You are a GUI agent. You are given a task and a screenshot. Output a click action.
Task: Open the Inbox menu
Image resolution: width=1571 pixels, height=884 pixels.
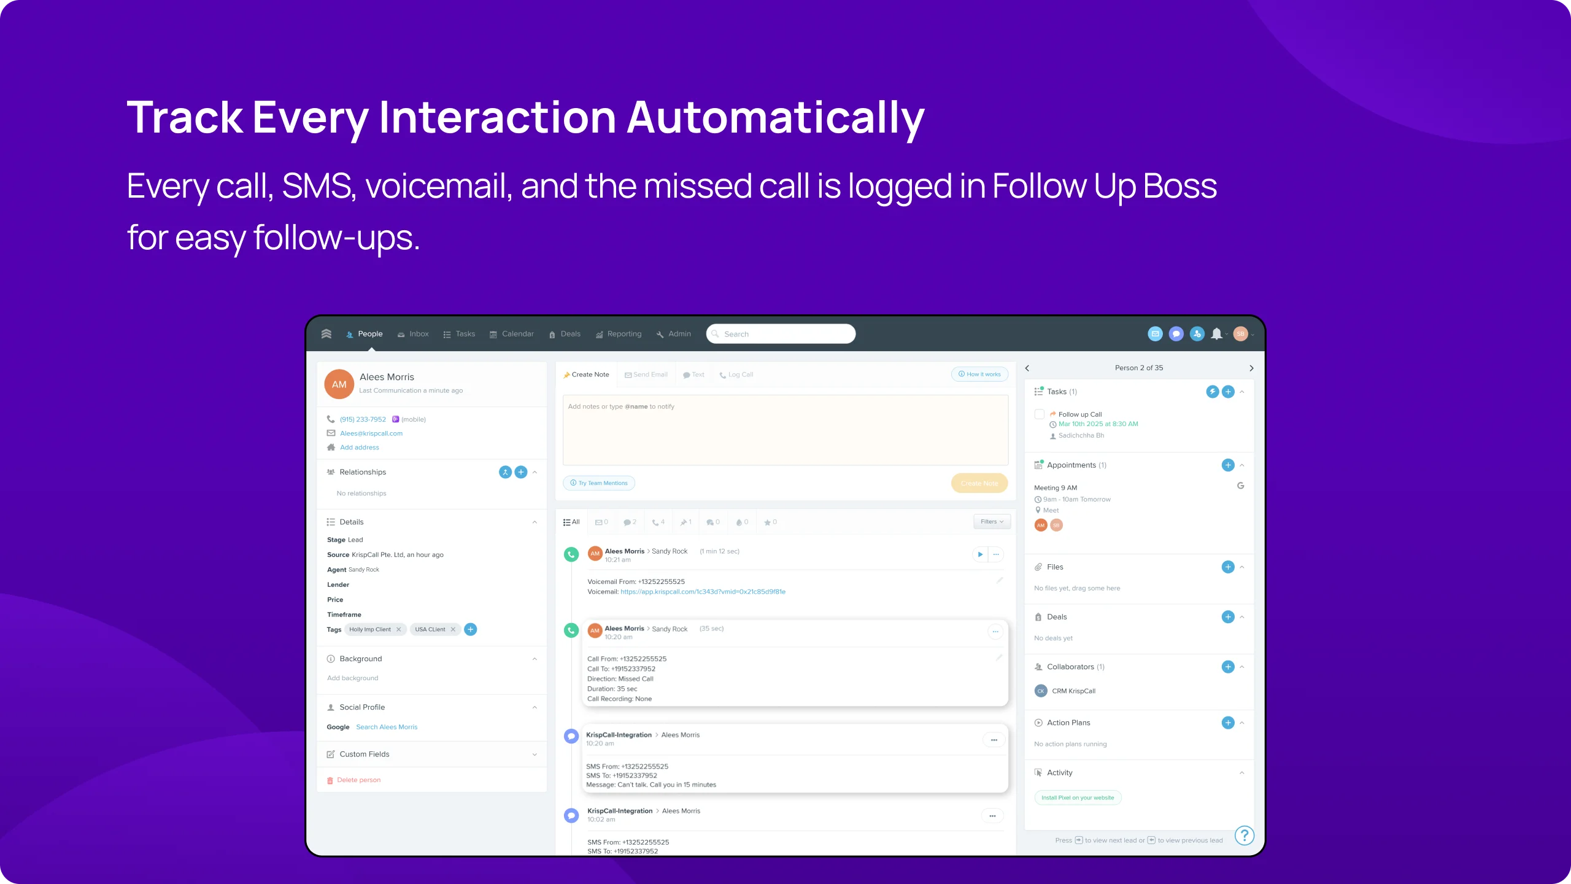pyautogui.click(x=413, y=334)
